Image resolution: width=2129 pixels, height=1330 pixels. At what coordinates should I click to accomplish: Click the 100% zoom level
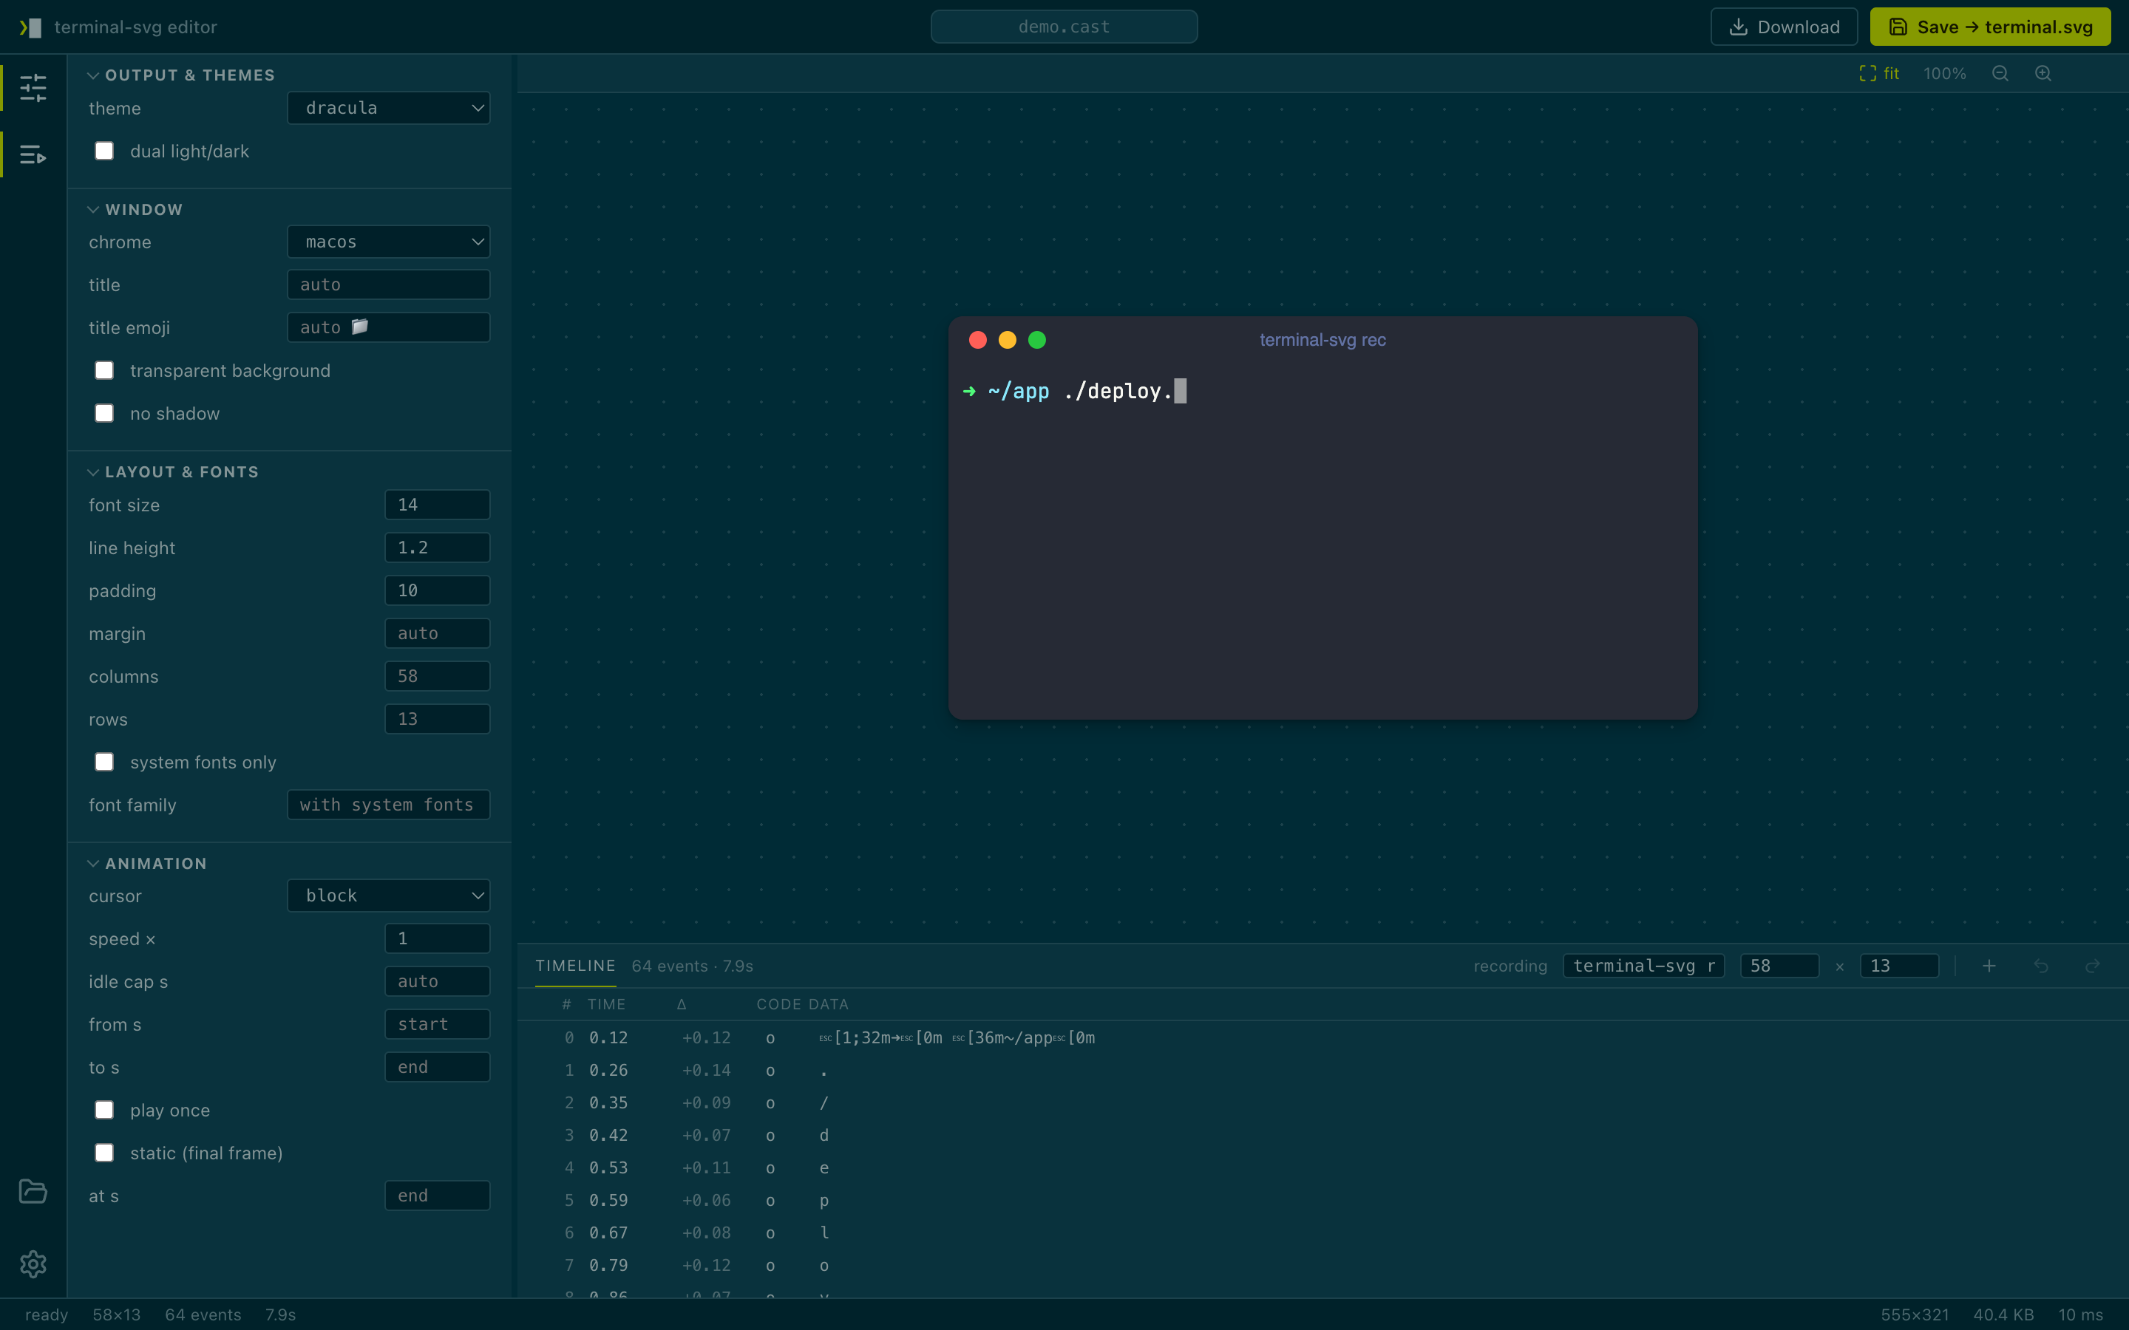click(1944, 74)
